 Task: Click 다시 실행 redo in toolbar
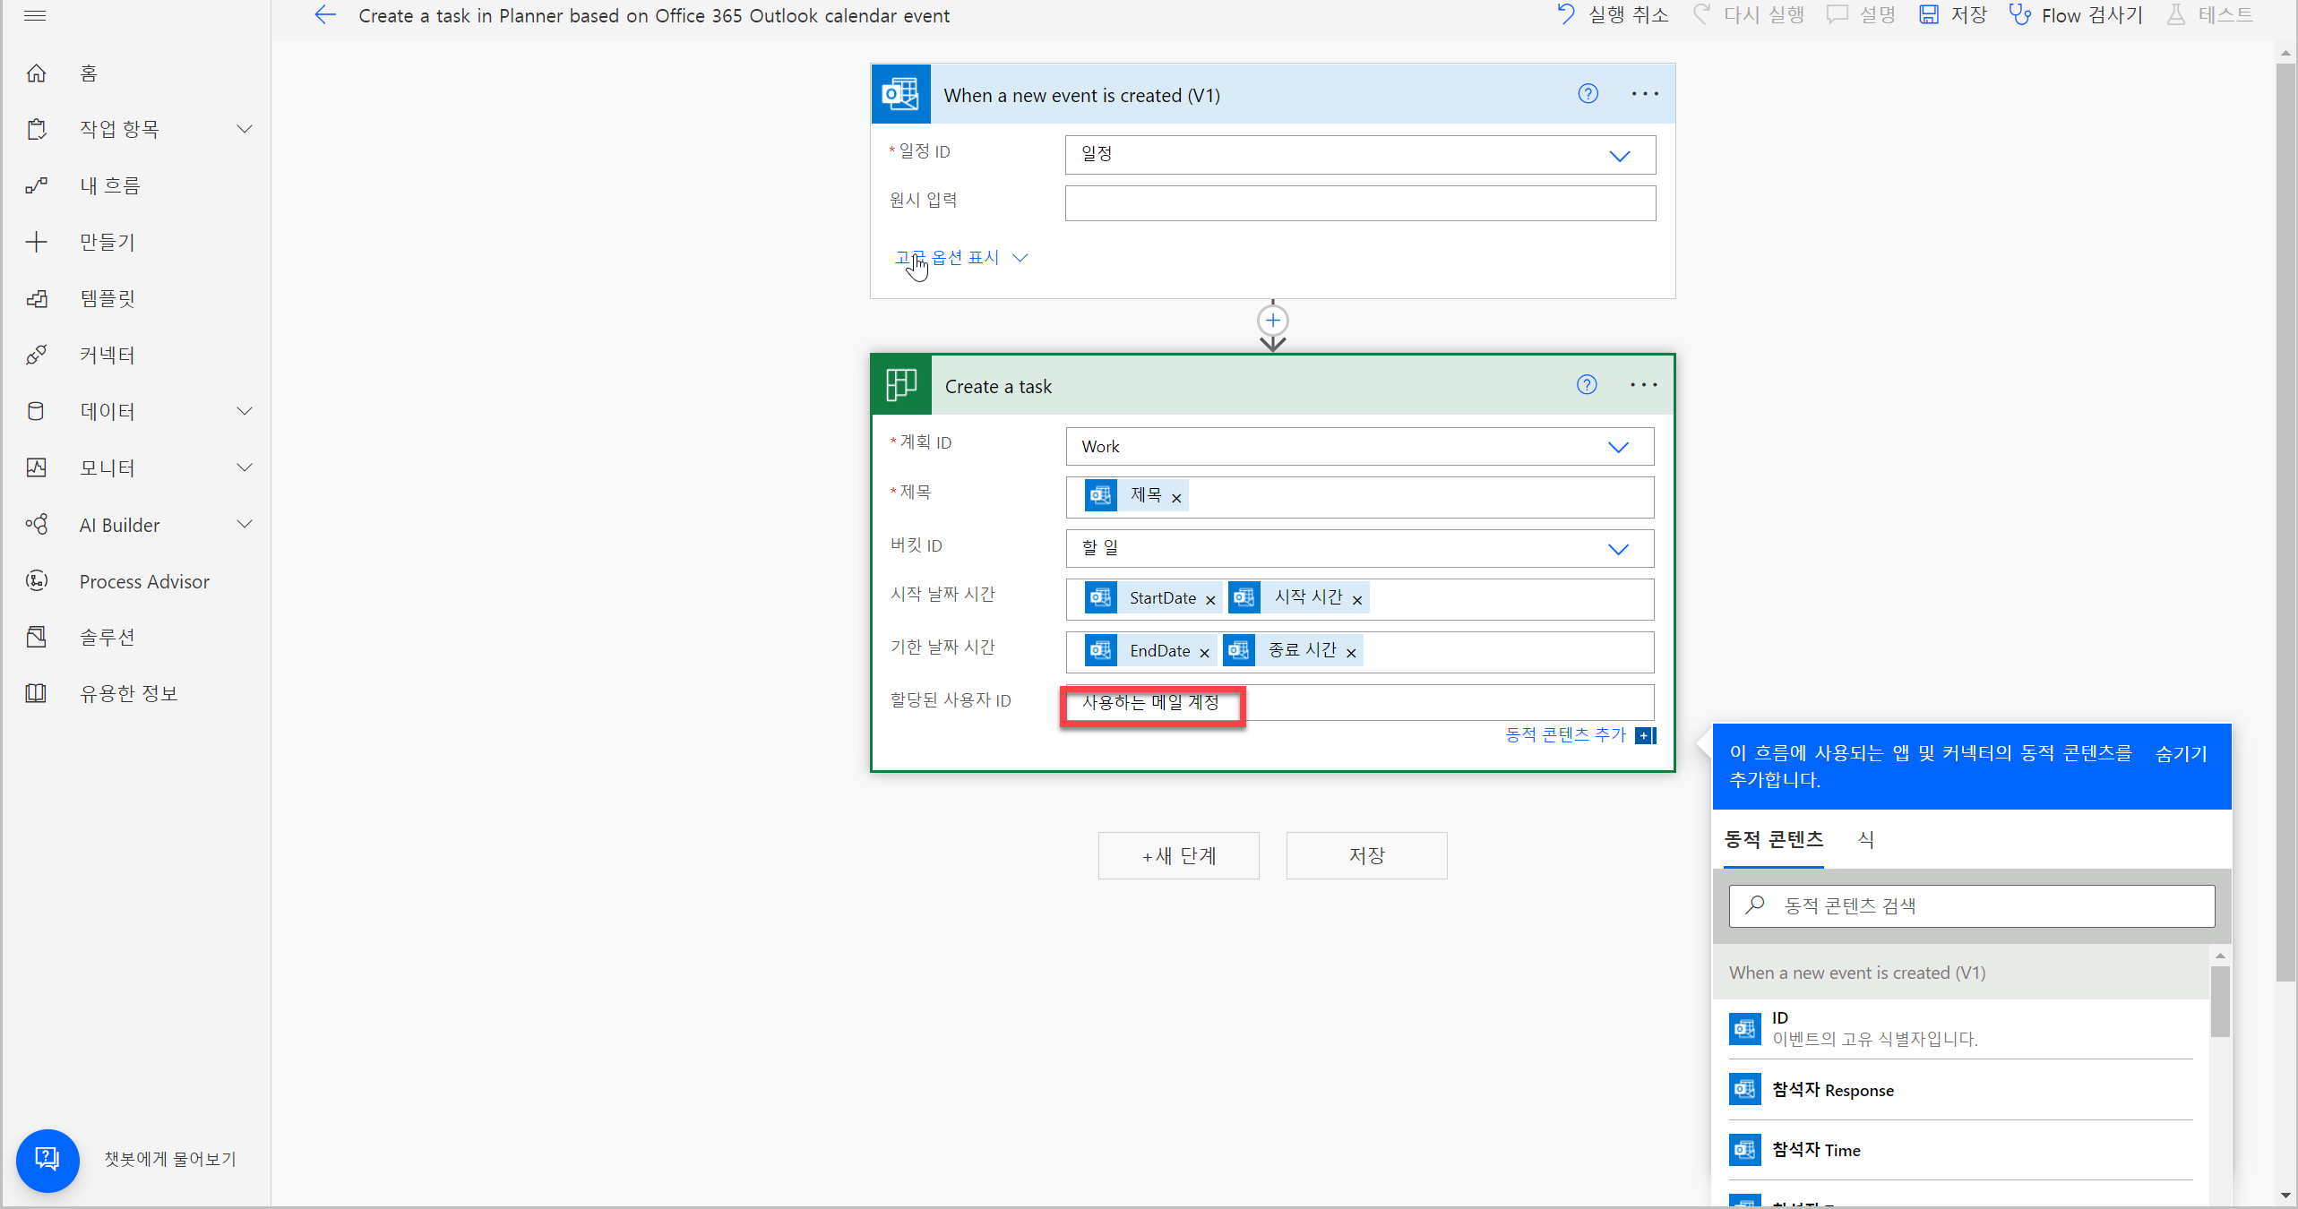(1748, 15)
